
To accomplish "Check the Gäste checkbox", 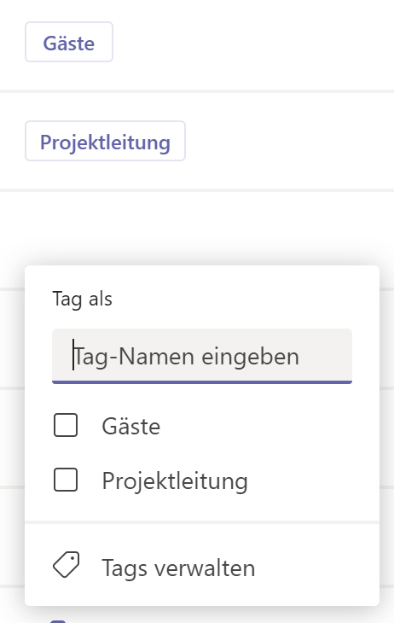I will click(x=66, y=425).
